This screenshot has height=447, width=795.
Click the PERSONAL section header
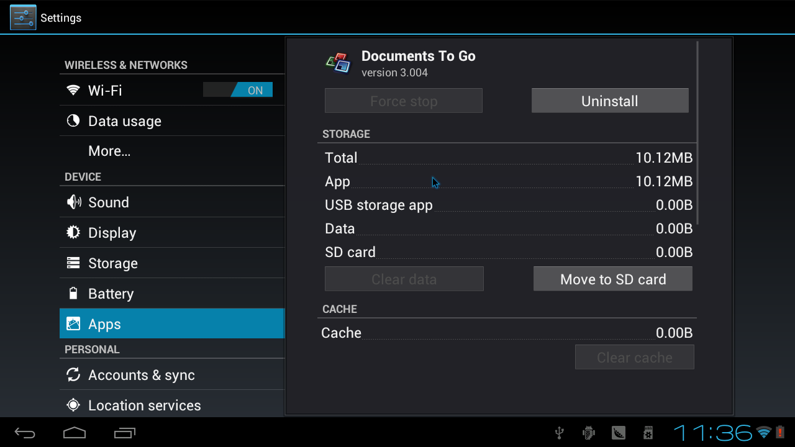[92, 350]
